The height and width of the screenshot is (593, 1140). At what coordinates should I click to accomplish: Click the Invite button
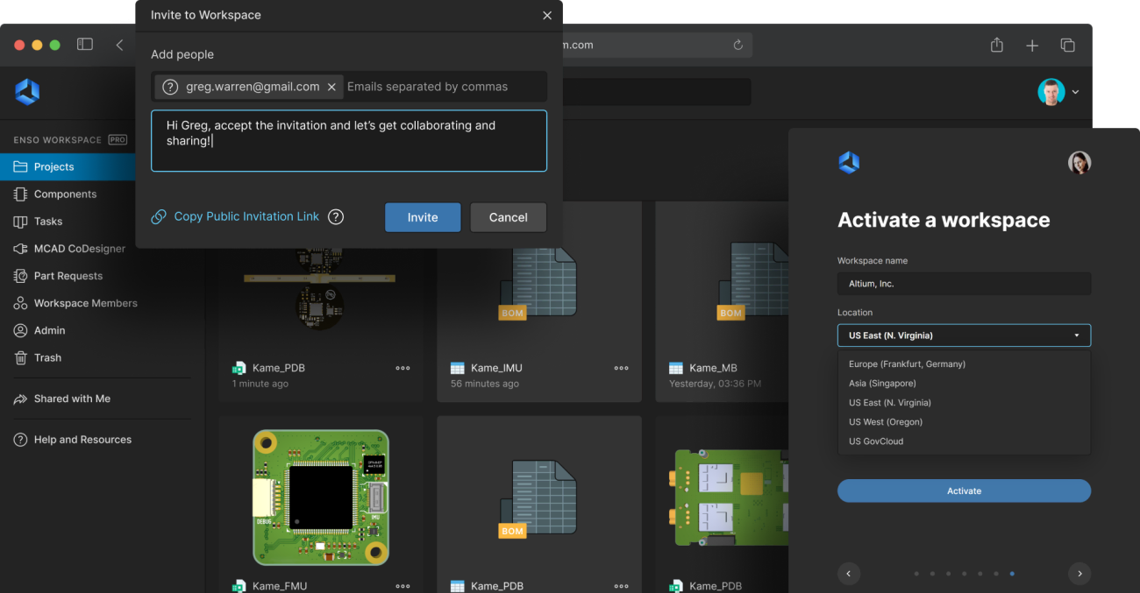coord(422,216)
